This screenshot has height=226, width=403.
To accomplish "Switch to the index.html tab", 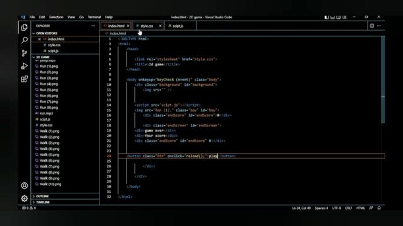I will [116, 26].
